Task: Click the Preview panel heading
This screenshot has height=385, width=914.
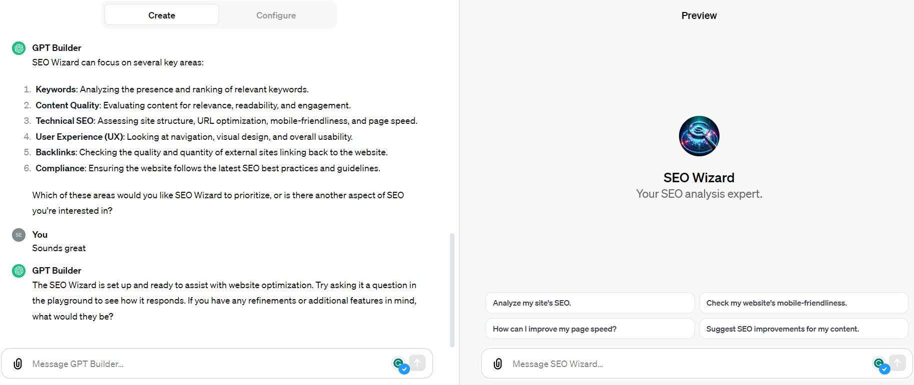Action: [x=699, y=15]
